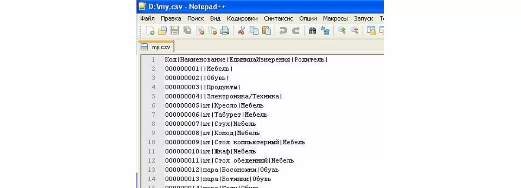Screen dimensions: 521x188
Task: Click the Close All toolbar icon
Action: 212,31
